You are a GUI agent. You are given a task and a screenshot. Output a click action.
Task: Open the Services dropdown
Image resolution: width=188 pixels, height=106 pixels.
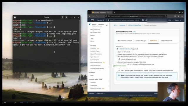click(x=100, y=20)
